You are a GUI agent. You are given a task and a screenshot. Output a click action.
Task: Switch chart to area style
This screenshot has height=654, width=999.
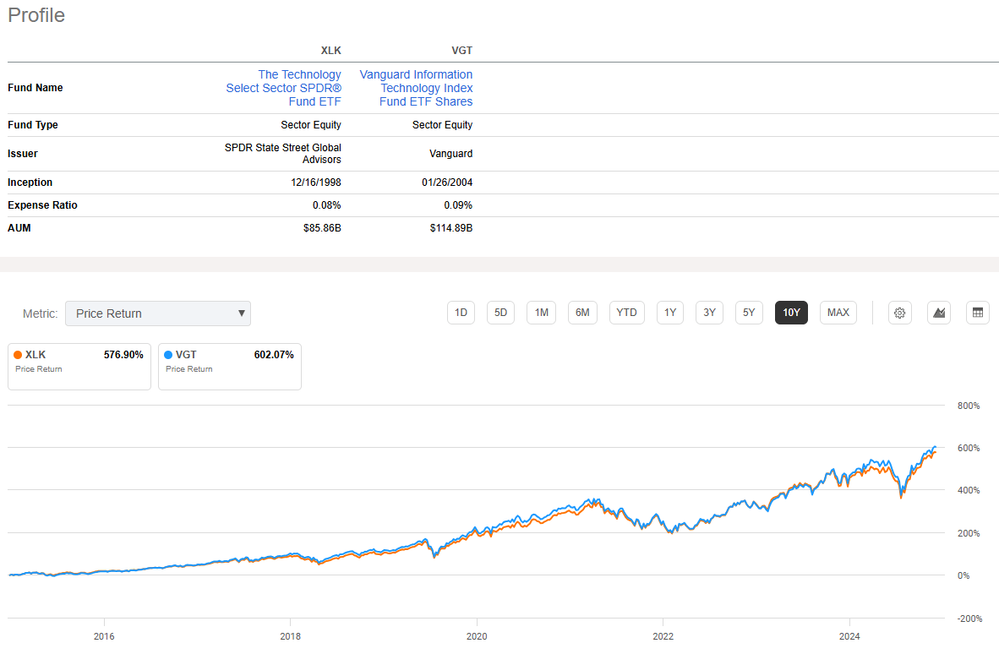click(938, 313)
